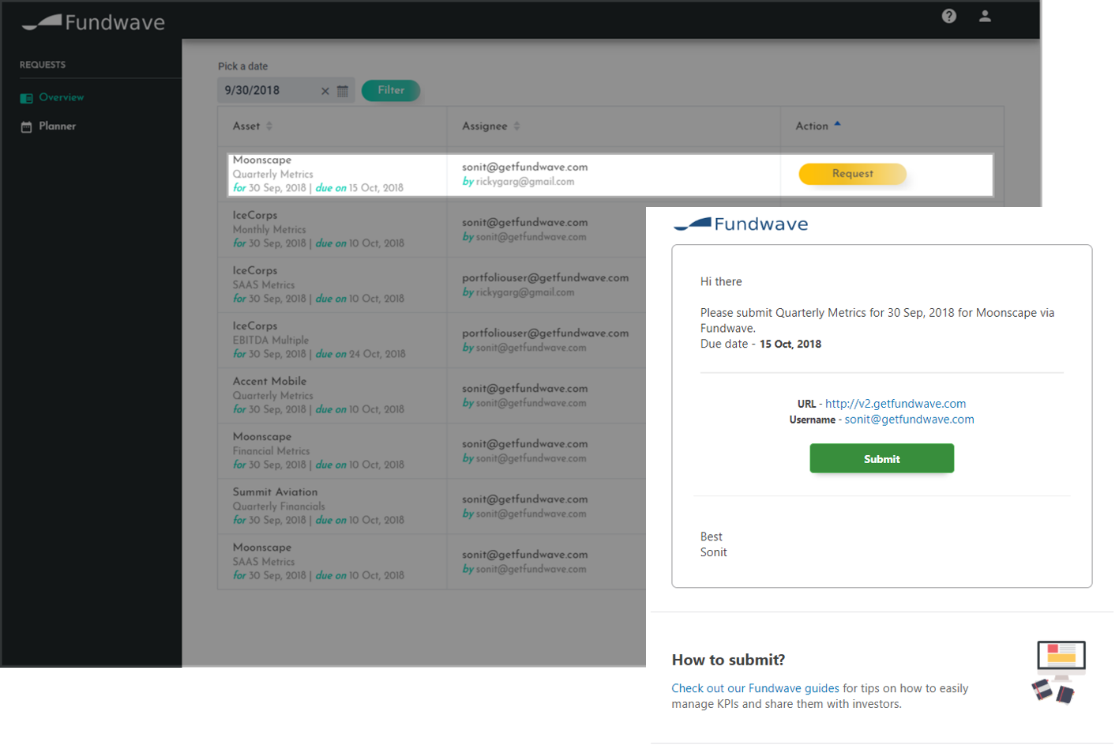Open the Check out our Fundwave guides link
The width and height of the screenshot is (1119, 753).
click(755, 688)
